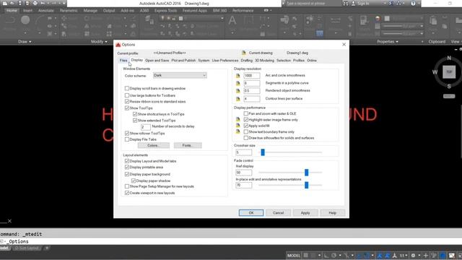This screenshot has height=260, width=462.
Task: Click the object color wheel icon in Properties panel
Action: [x=378, y=19]
